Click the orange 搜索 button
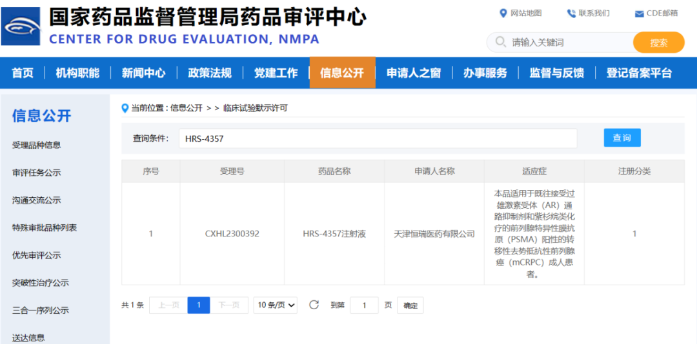 (x=659, y=43)
